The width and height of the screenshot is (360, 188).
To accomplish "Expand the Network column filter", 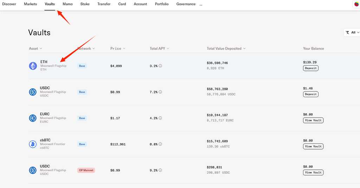I will click(x=86, y=48).
